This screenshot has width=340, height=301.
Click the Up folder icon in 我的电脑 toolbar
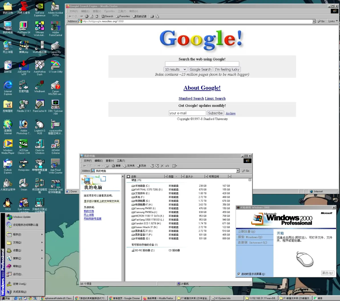pyautogui.click(x=106, y=166)
